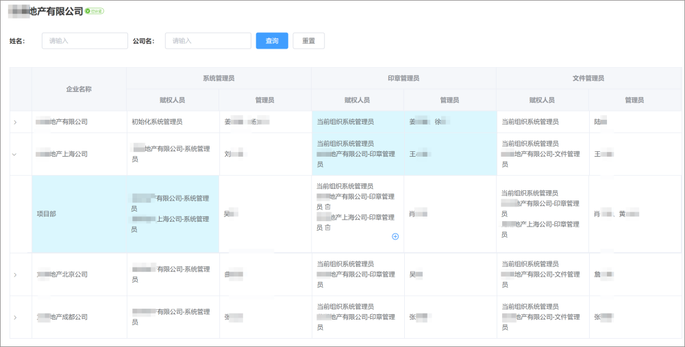Image resolution: width=685 pixels, height=347 pixels.
Task: Click 管理员 subheader under 印章管理员
Action: click(449, 100)
